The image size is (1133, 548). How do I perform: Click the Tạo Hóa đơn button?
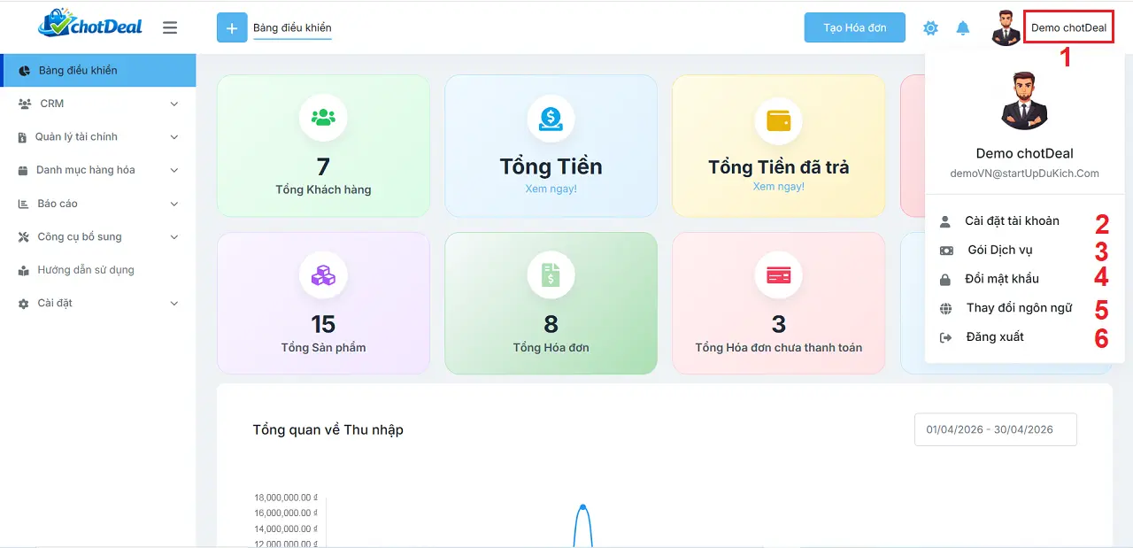854,27
